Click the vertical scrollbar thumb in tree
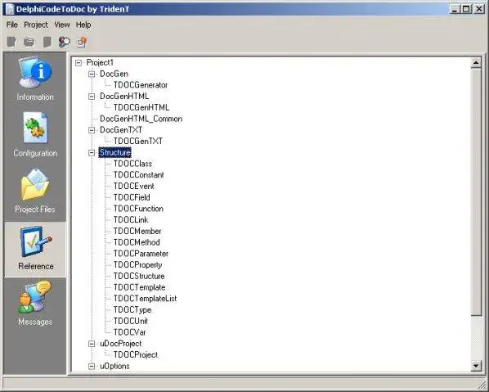489x392 pixels. pos(476,192)
